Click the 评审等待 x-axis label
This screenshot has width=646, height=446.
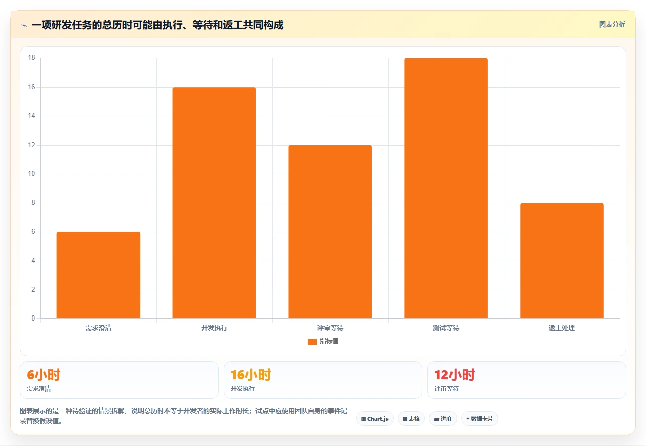pos(330,328)
